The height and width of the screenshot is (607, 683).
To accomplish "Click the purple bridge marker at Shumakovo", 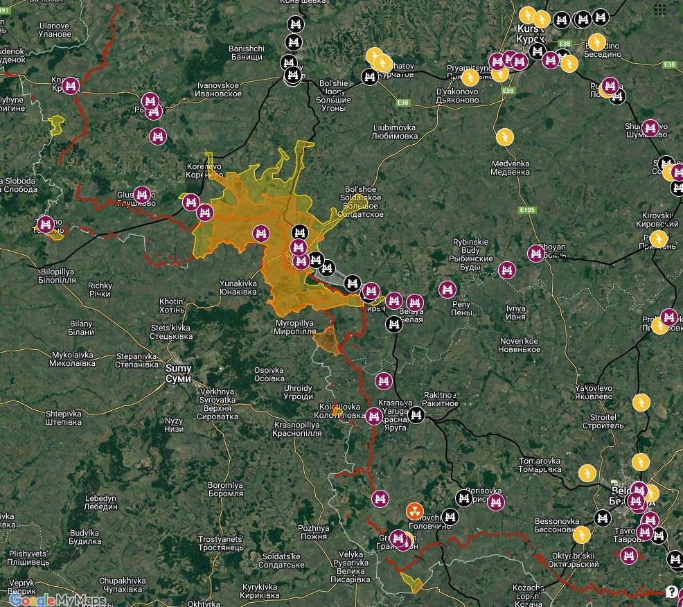I will pyautogui.click(x=650, y=128).
